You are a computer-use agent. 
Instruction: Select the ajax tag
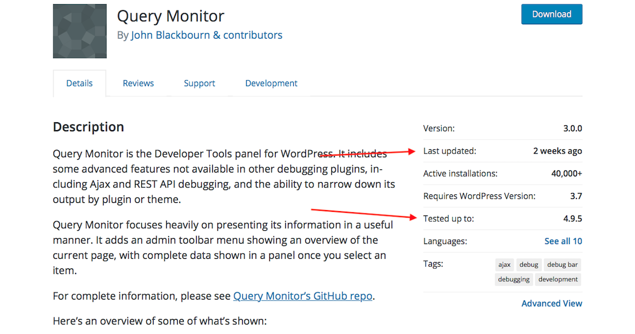[x=504, y=265]
